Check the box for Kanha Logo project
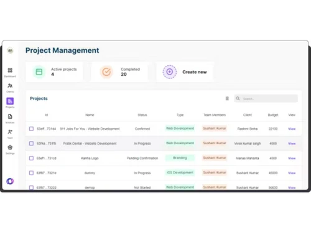 click(x=31, y=158)
